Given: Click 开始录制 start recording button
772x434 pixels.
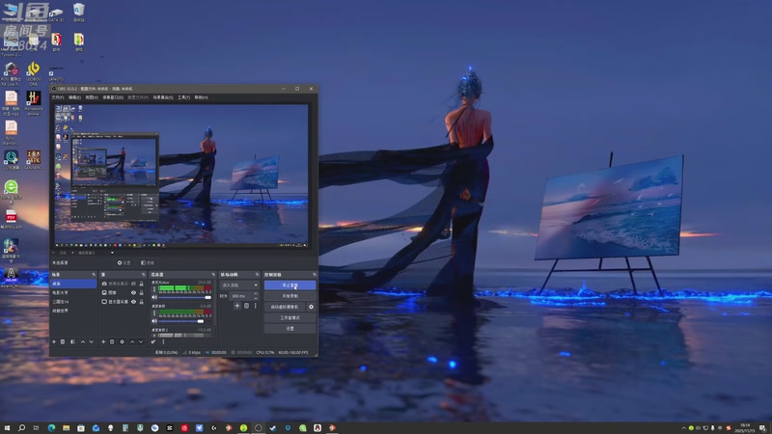Looking at the screenshot, I should [x=290, y=296].
